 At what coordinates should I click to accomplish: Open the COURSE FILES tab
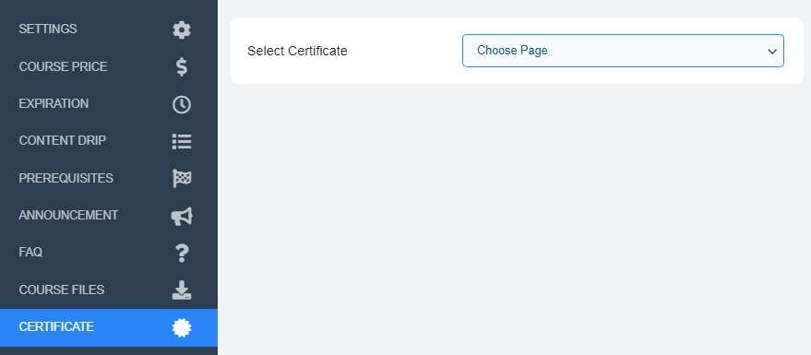(x=109, y=290)
